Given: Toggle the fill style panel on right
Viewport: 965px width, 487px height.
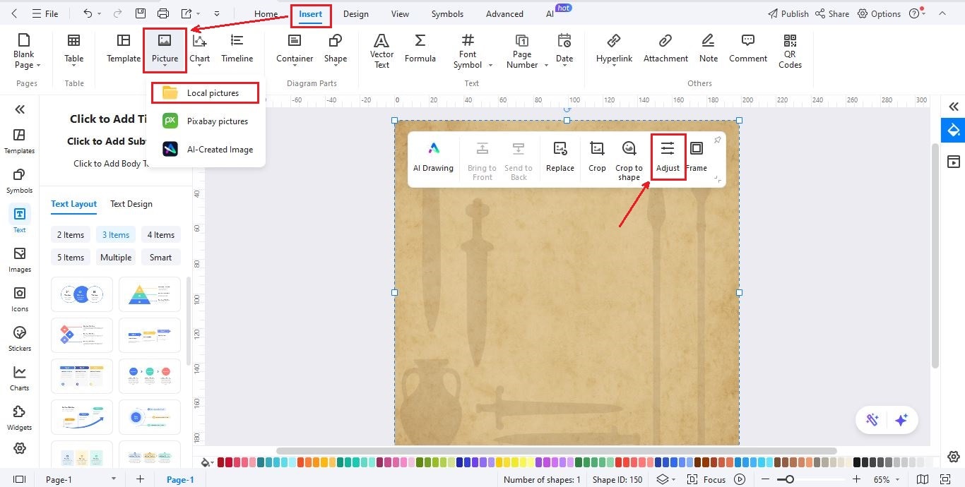Looking at the screenshot, I should [x=953, y=130].
